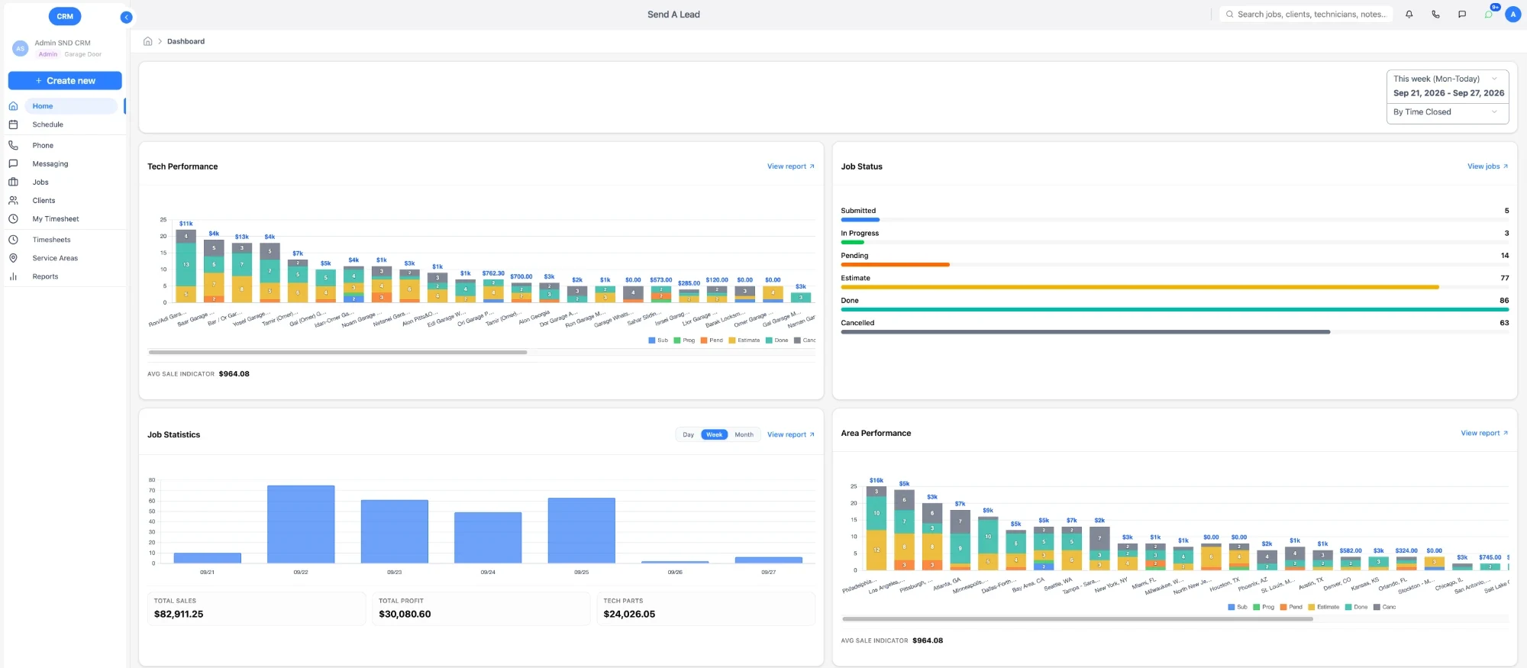1527x668 pixels.
Task: Select the Week toggle in Job Statistics
Action: pyautogui.click(x=714, y=435)
